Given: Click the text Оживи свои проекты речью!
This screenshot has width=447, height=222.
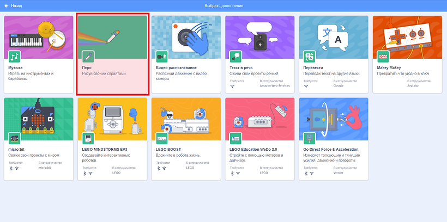Looking at the screenshot, I should pos(253,73).
